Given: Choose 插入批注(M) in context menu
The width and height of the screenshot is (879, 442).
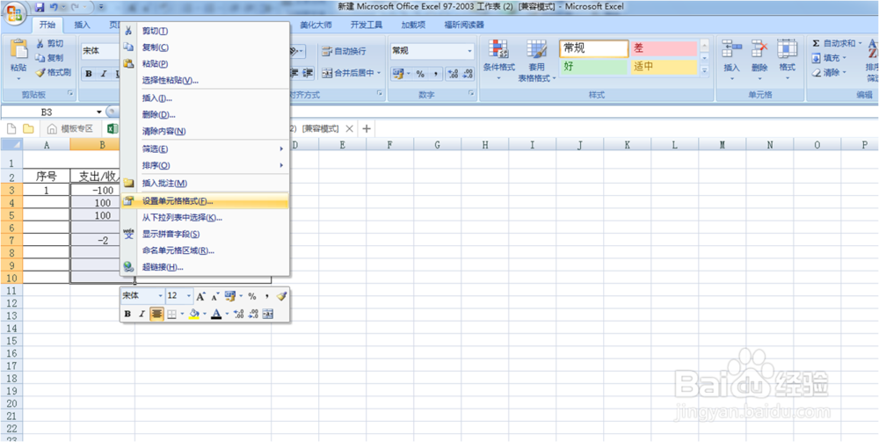Looking at the screenshot, I should pyautogui.click(x=205, y=183).
